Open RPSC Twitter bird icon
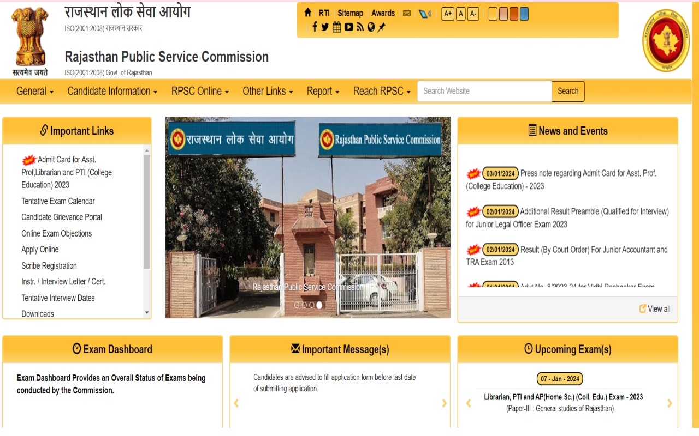The height and width of the screenshot is (436, 699). tap(325, 27)
